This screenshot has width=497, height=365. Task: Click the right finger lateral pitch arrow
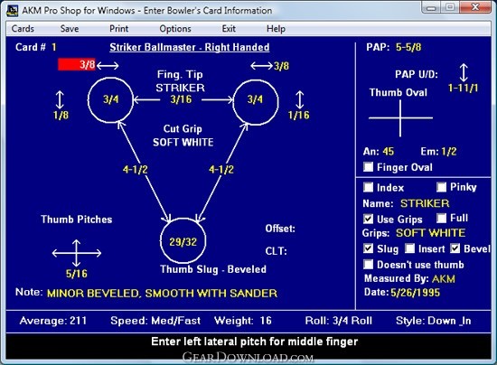coord(261,66)
